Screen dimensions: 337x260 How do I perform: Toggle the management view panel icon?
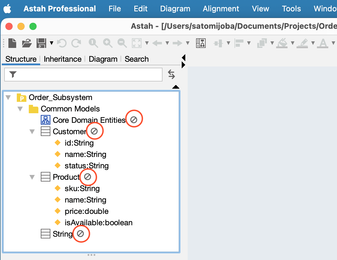[x=201, y=43]
